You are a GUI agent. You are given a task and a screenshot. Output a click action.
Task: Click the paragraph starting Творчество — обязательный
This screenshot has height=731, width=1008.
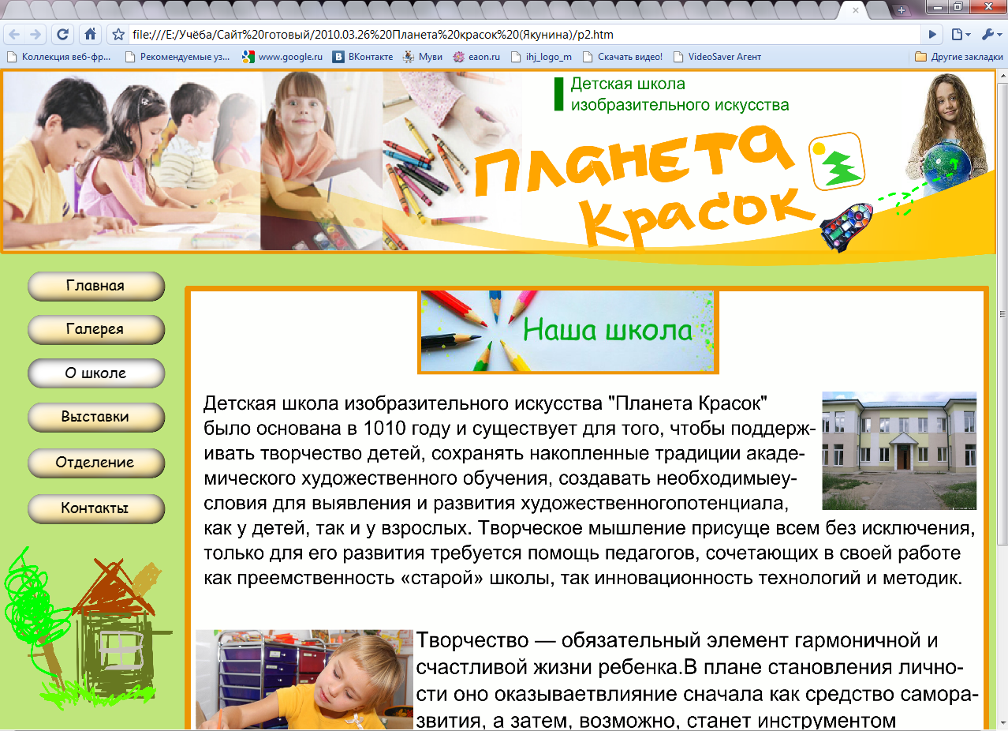coord(698,680)
